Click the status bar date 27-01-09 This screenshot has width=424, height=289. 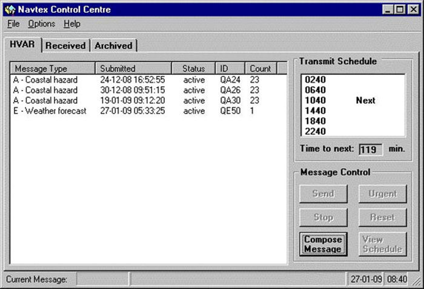point(366,279)
